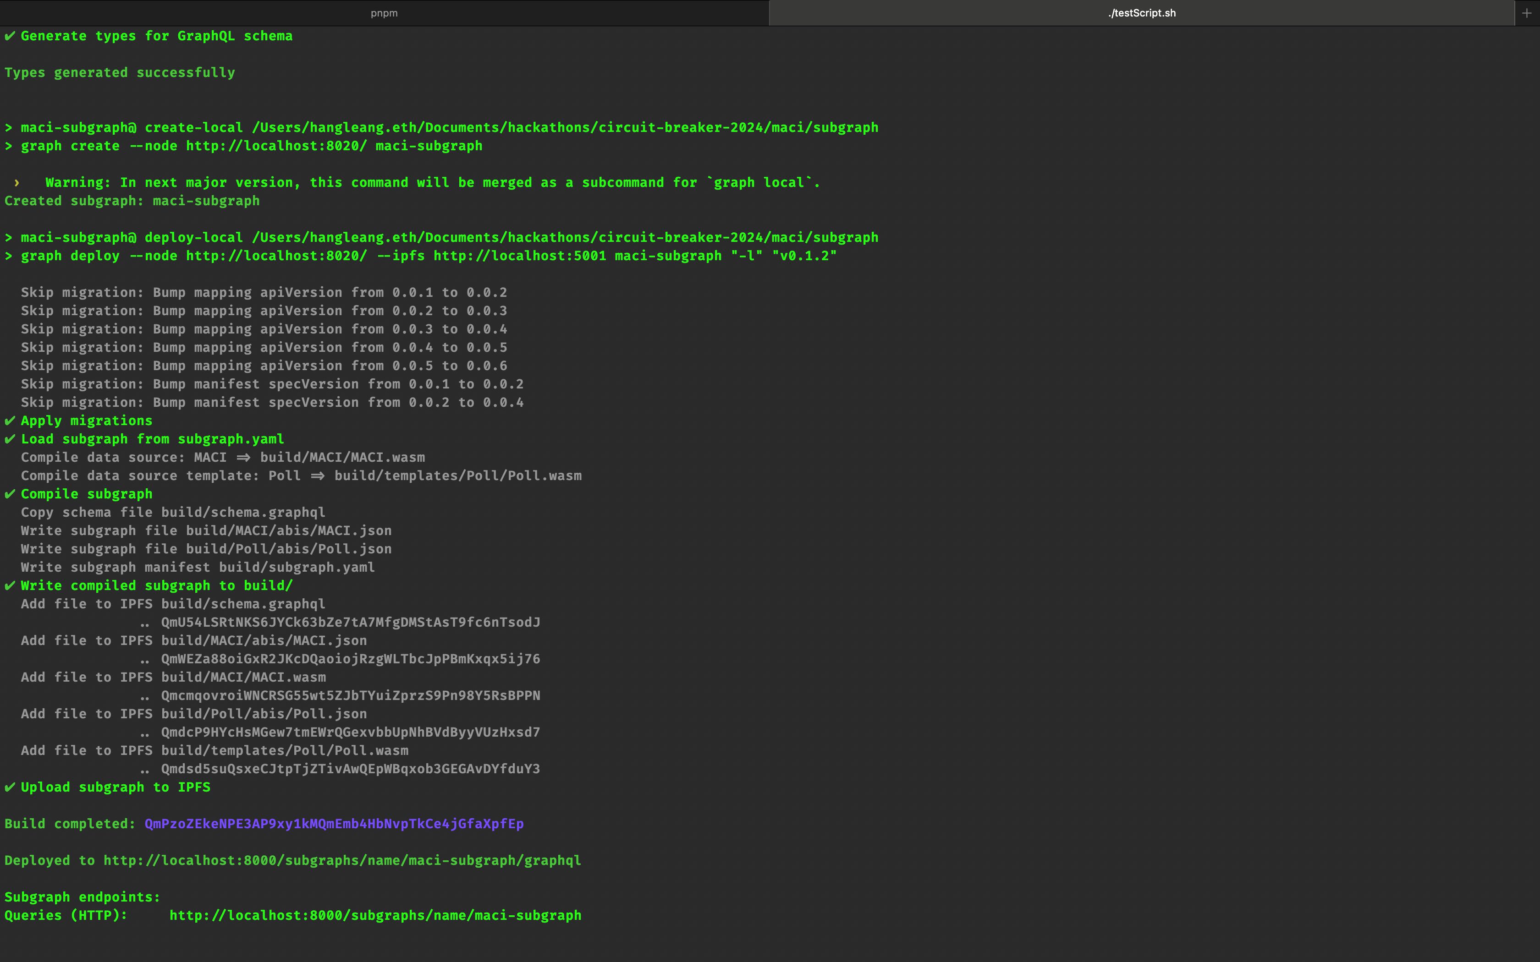1540x962 pixels.
Task: Click the 'Apply migrations' checkmark line
Action: pos(78,421)
